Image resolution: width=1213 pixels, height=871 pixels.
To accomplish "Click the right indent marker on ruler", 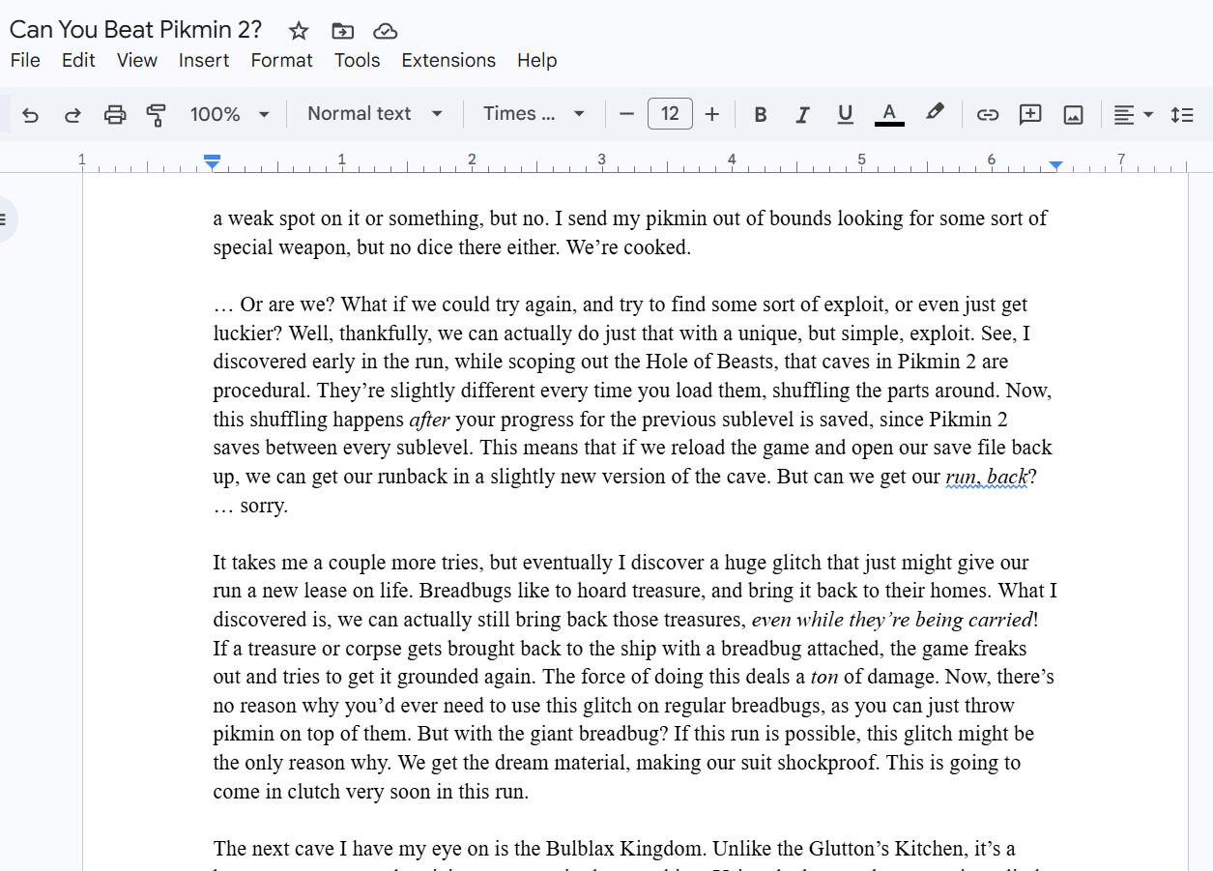I will 1056,166.
